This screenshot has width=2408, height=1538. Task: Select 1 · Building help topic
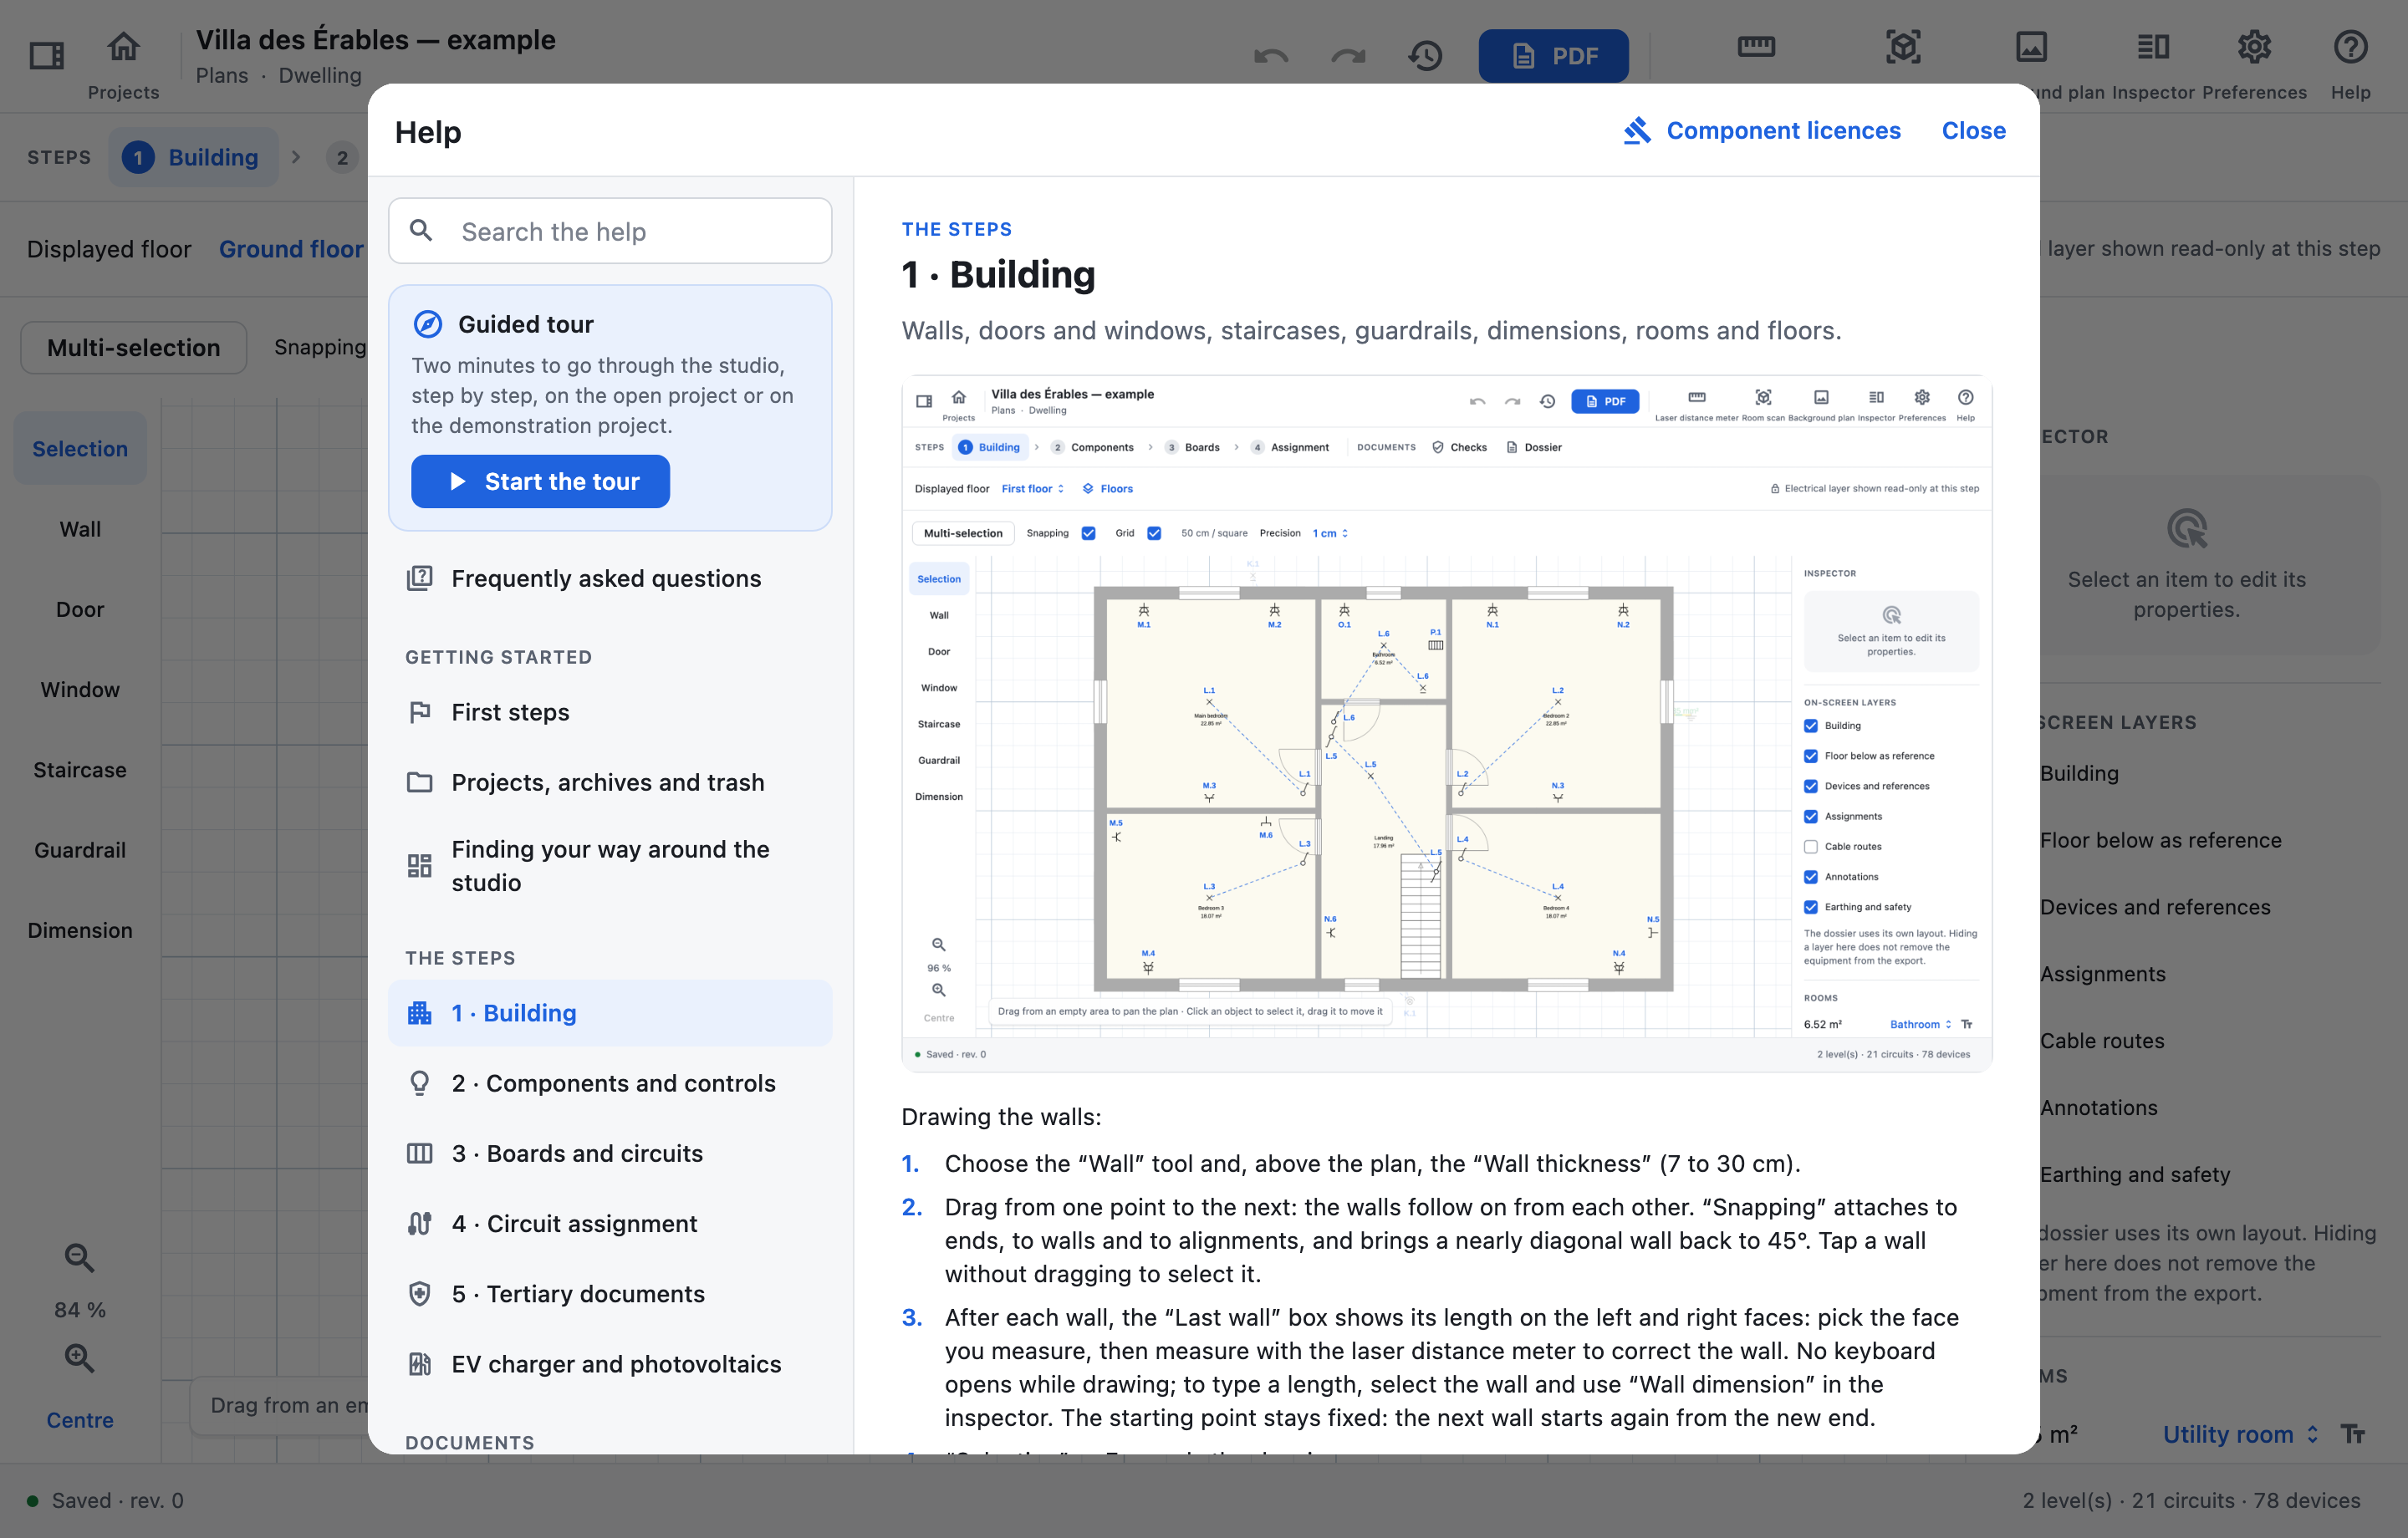click(x=610, y=1013)
